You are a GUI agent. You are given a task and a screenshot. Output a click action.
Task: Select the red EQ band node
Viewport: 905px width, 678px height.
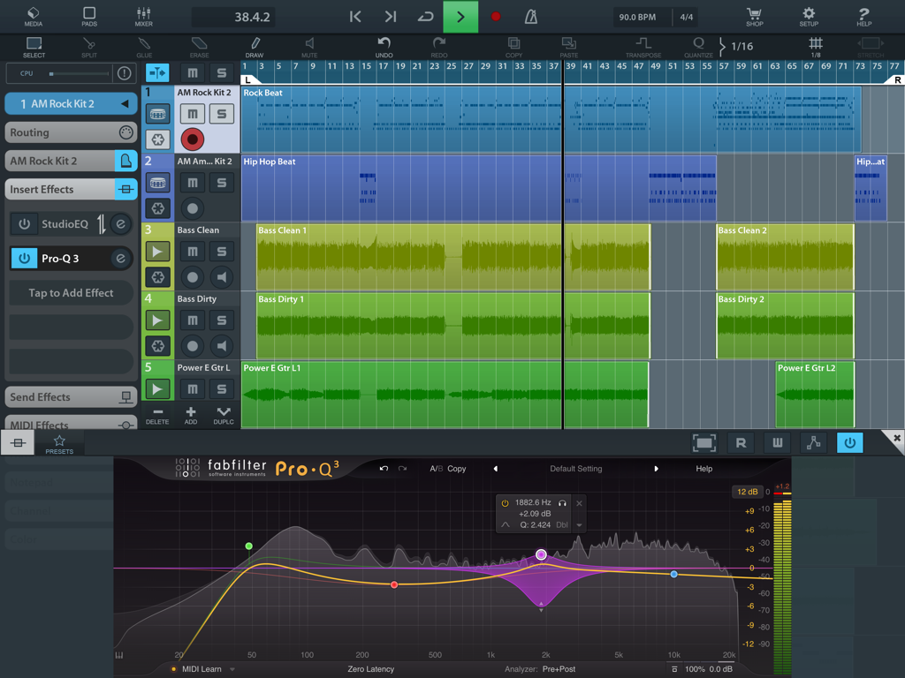tap(393, 584)
